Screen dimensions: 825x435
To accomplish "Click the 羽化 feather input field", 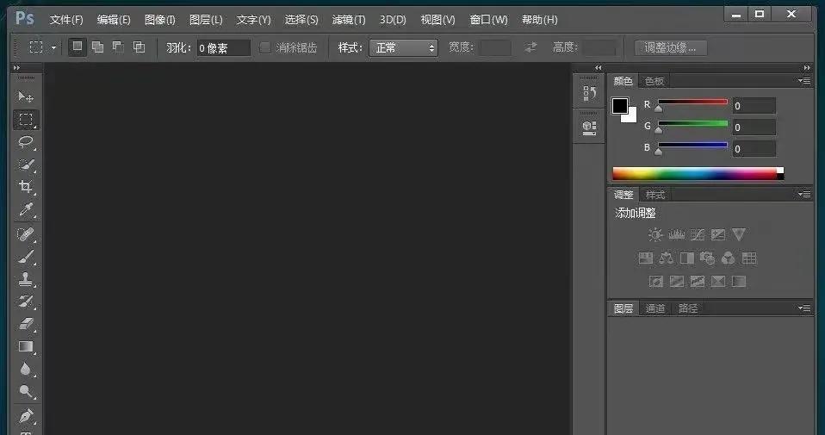I will pyautogui.click(x=223, y=48).
